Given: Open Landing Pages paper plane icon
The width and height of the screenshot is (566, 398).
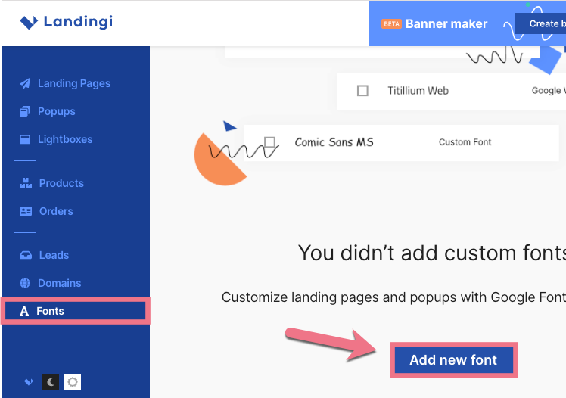Looking at the screenshot, I should (25, 83).
